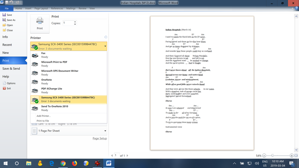The image size is (299, 168).
Task: Click the Zoom to Page icon
Action: click(296, 156)
